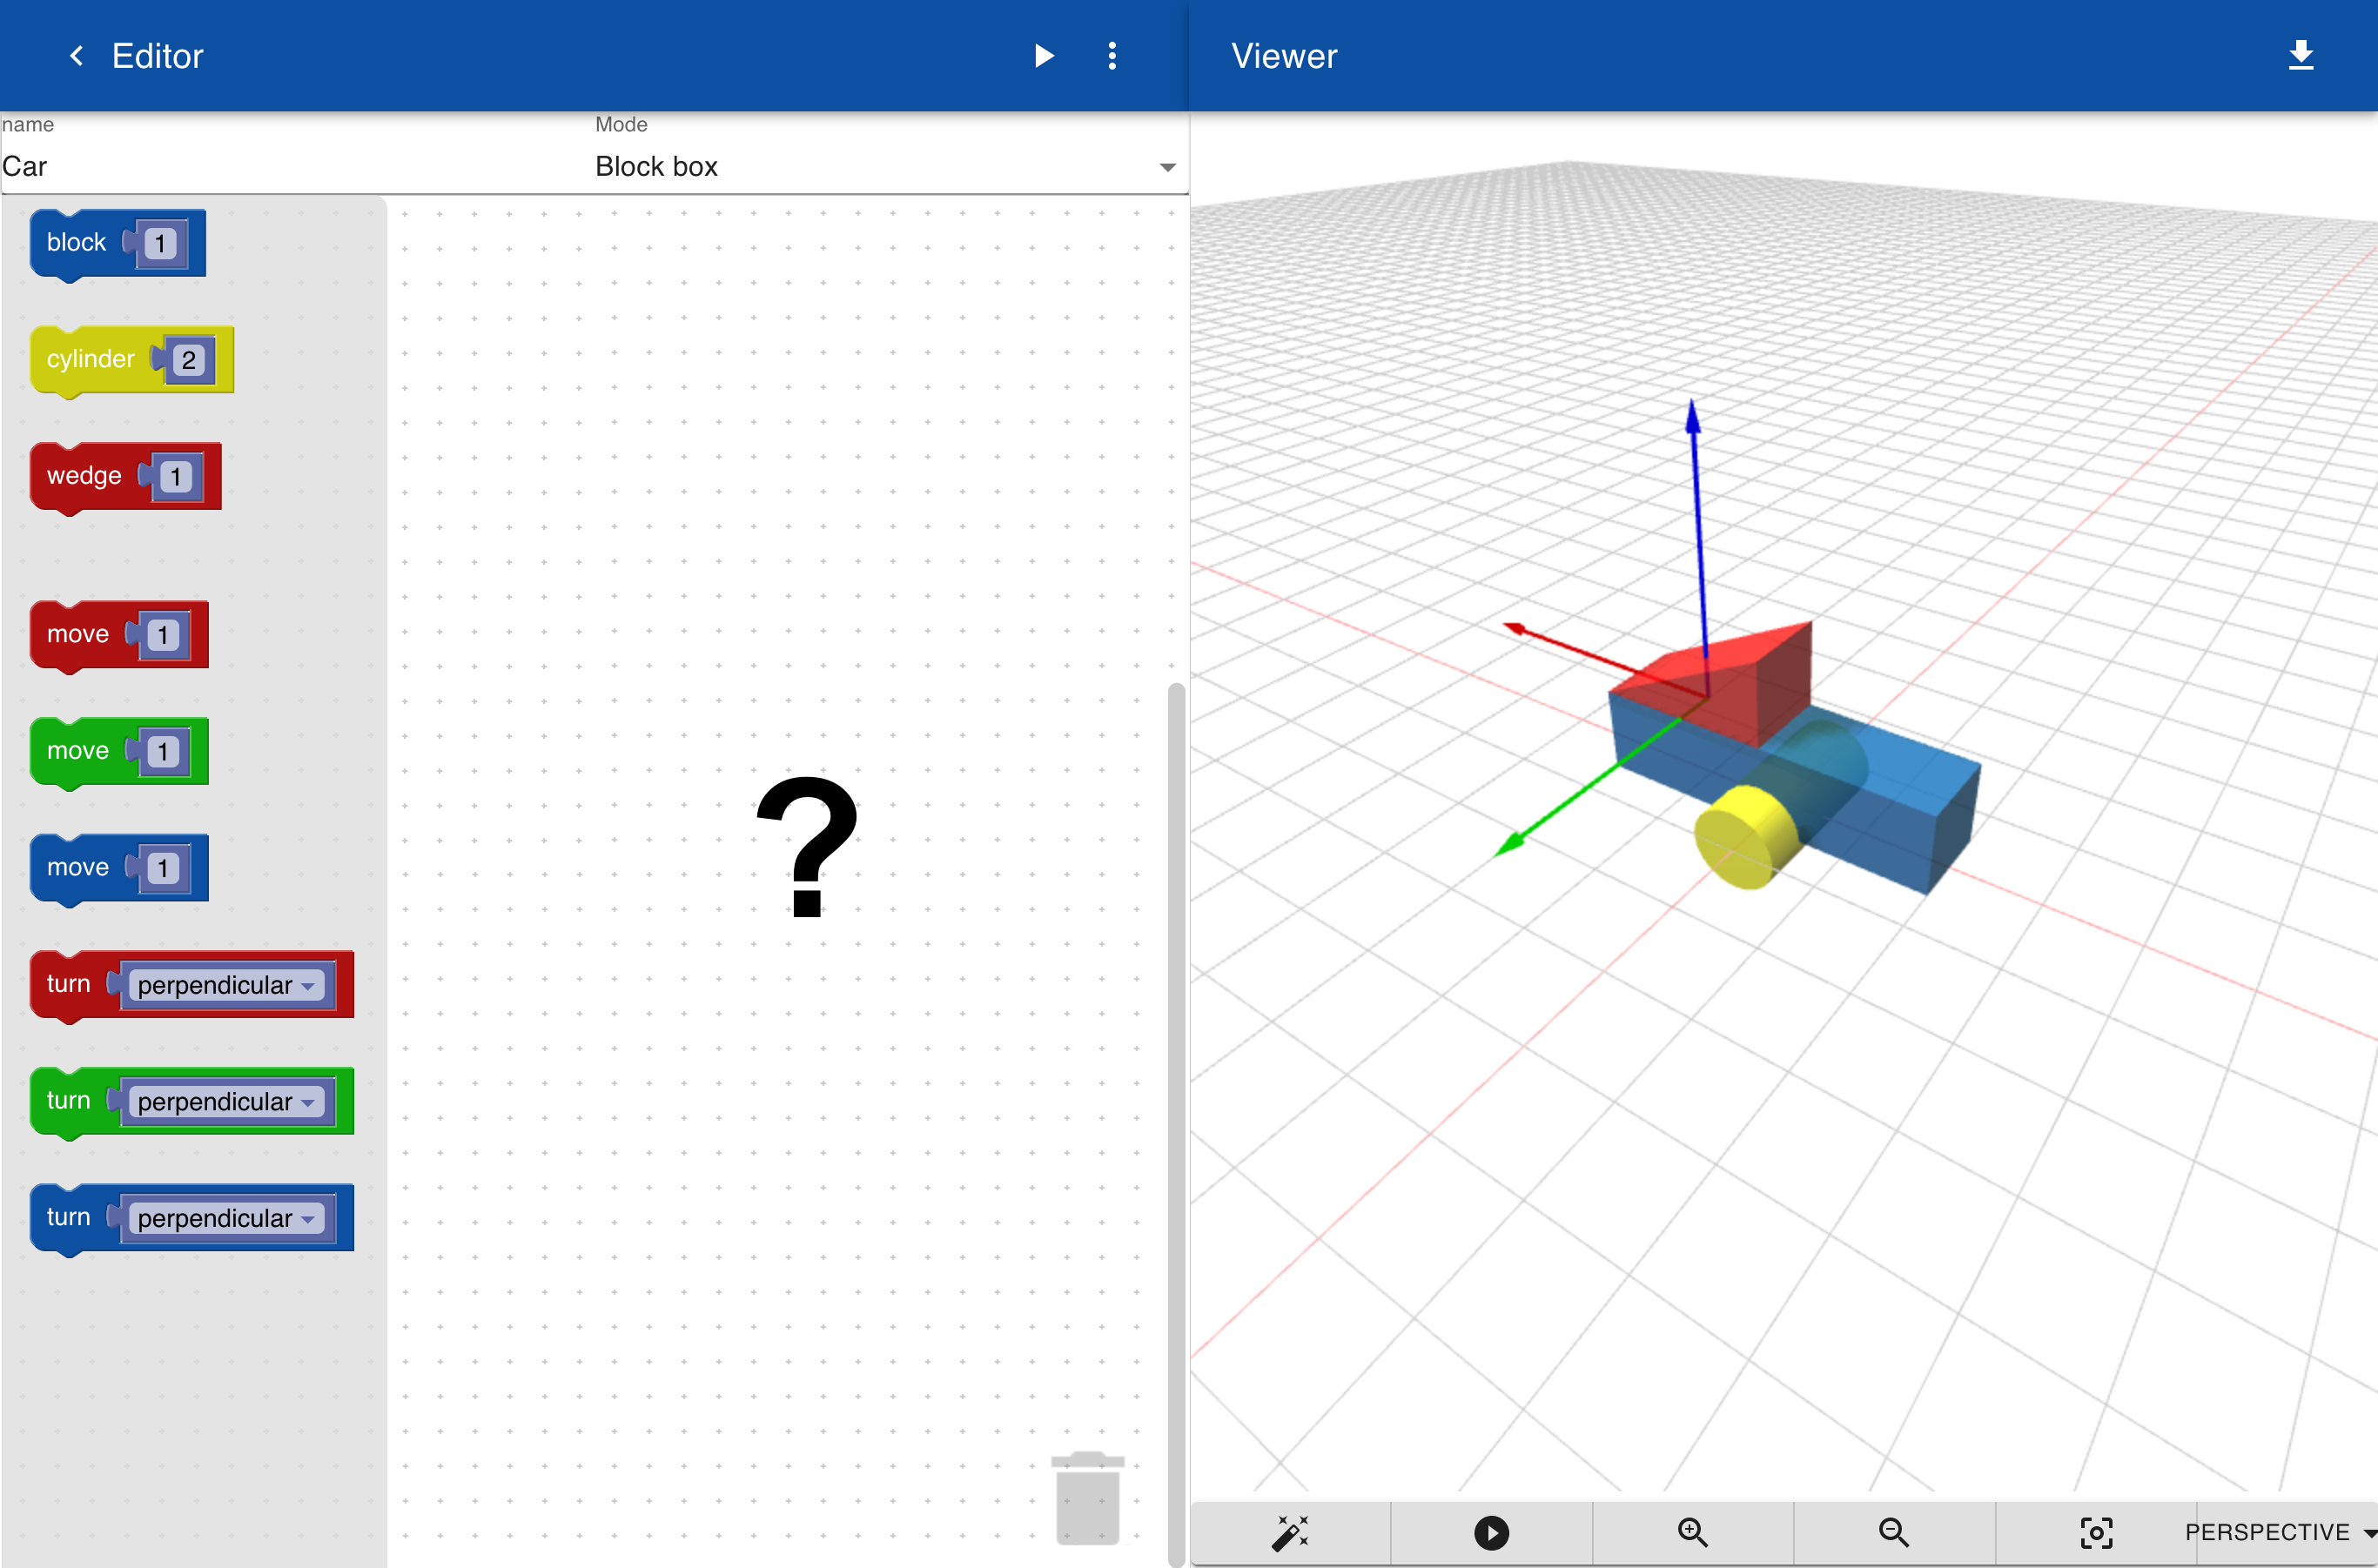Click the magic wand tool in Viewer toolbar
Viewport: 2378px width, 1568px height.
pos(1290,1532)
